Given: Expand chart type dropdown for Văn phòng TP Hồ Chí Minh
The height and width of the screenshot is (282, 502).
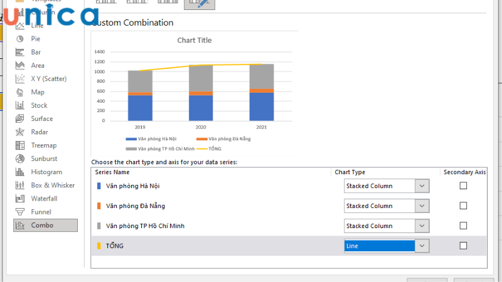Looking at the screenshot, I should click(x=422, y=226).
